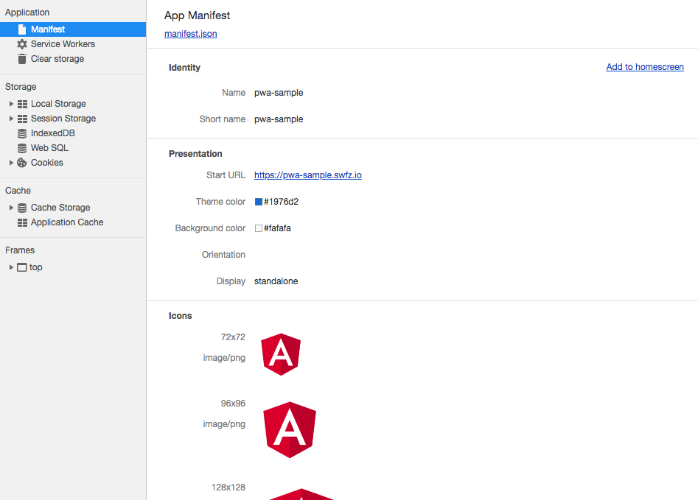Click the Presentation section heading

pyautogui.click(x=195, y=154)
